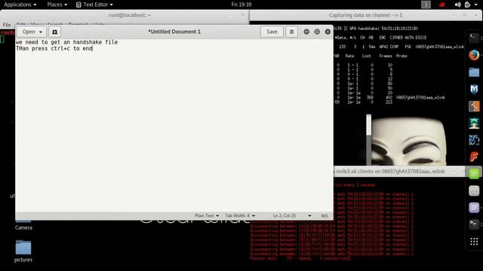483x271 pixels.
Task: Maximize the Untitled Document 1 window
Action: (317, 32)
